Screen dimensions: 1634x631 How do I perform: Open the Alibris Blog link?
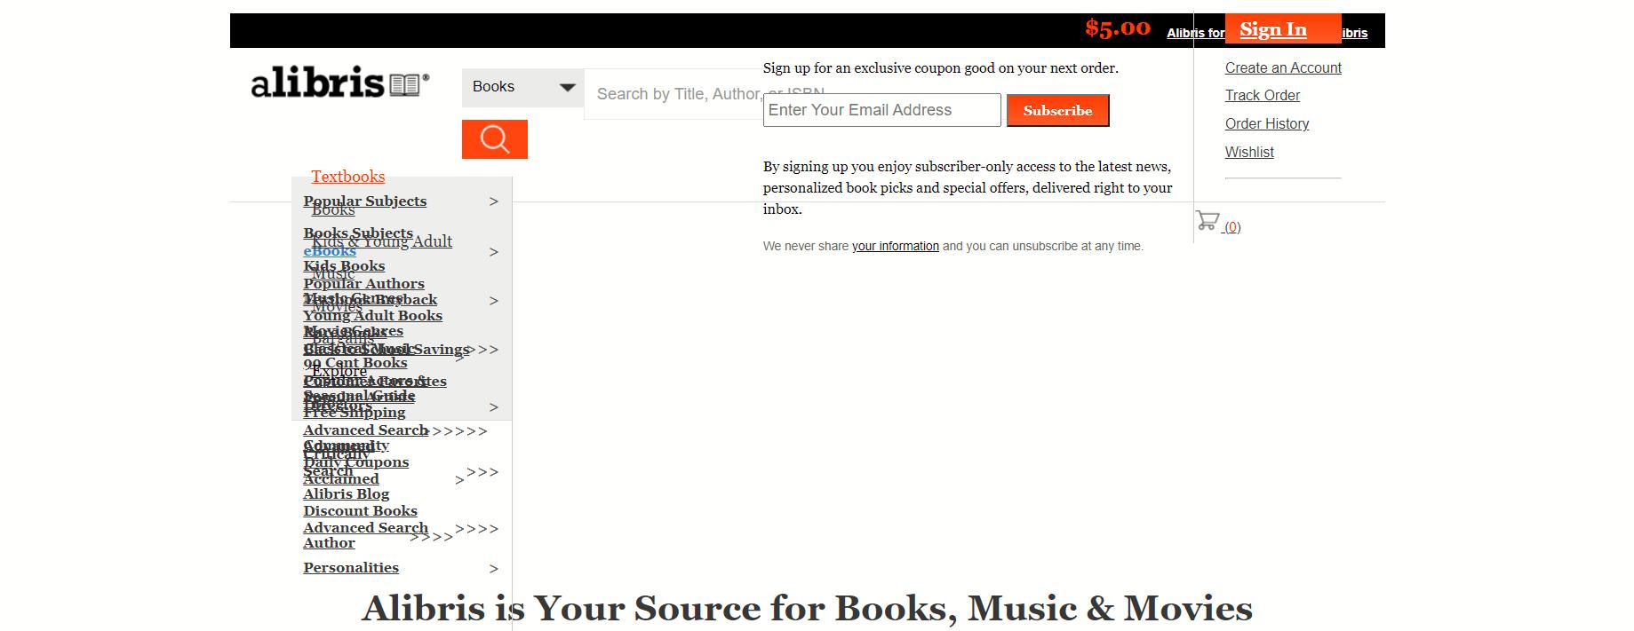pyautogui.click(x=346, y=494)
